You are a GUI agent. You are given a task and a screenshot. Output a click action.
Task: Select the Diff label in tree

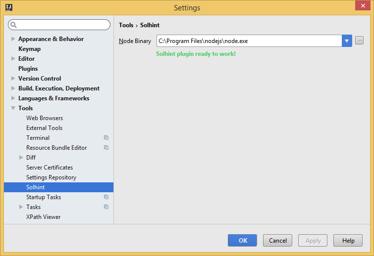pos(31,158)
